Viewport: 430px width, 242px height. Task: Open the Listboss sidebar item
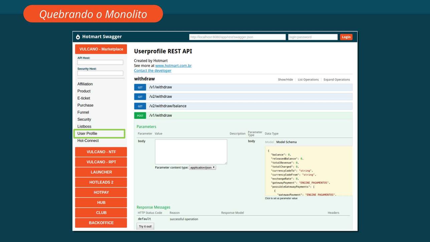[84, 127]
